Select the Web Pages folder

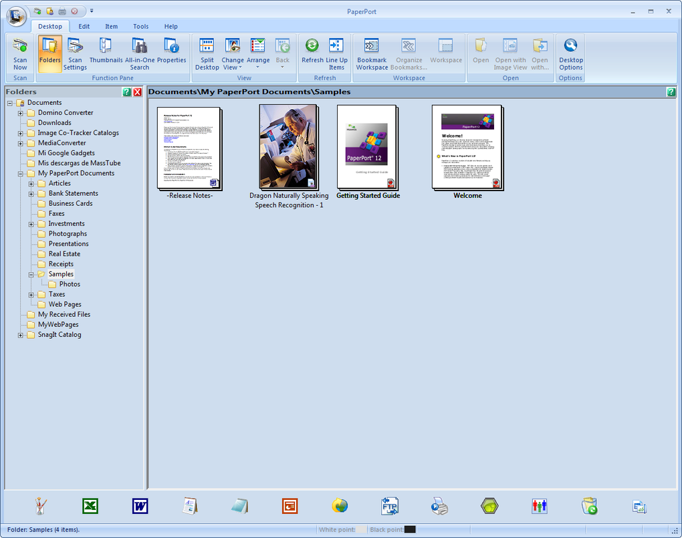click(65, 305)
